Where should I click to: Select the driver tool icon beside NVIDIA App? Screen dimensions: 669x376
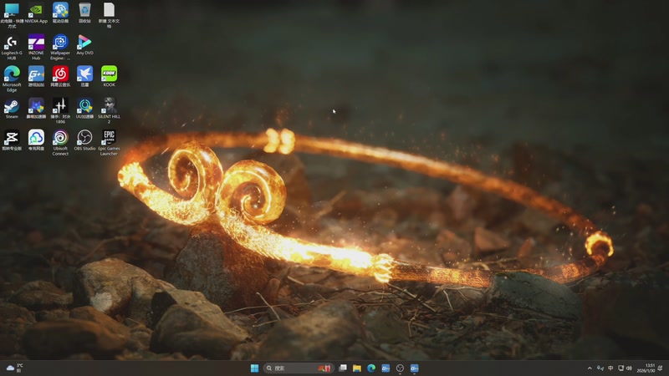60,13
